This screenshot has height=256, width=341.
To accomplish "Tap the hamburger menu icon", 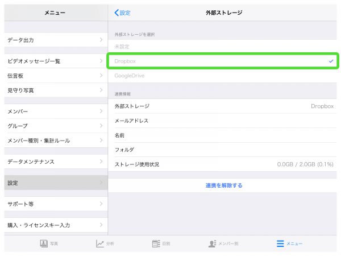I will pos(280,243).
